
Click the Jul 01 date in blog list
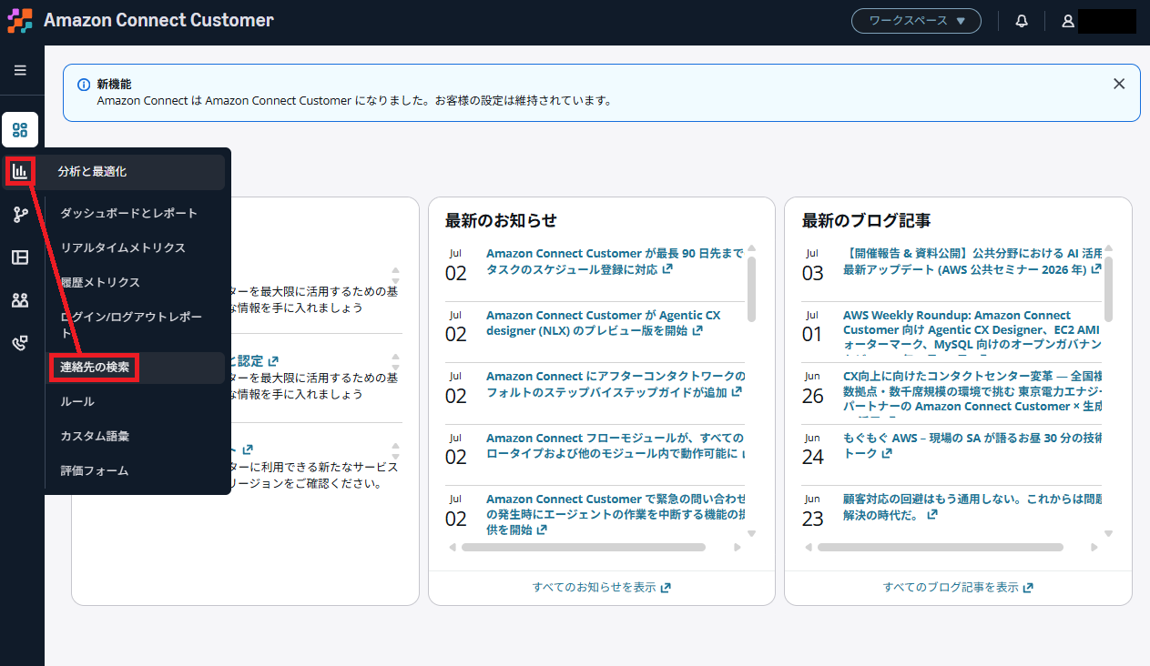(812, 327)
